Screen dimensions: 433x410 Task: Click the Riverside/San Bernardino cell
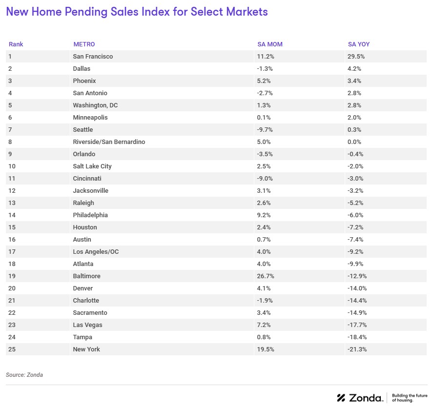[x=109, y=142]
